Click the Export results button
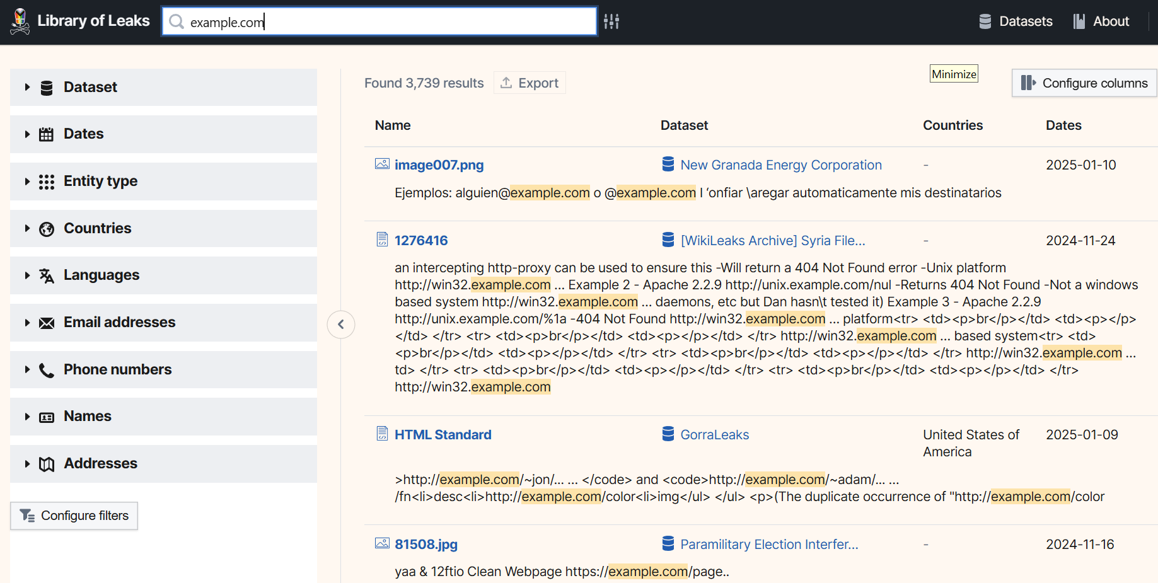This screenshot has width=1158, height=583. 530,83
